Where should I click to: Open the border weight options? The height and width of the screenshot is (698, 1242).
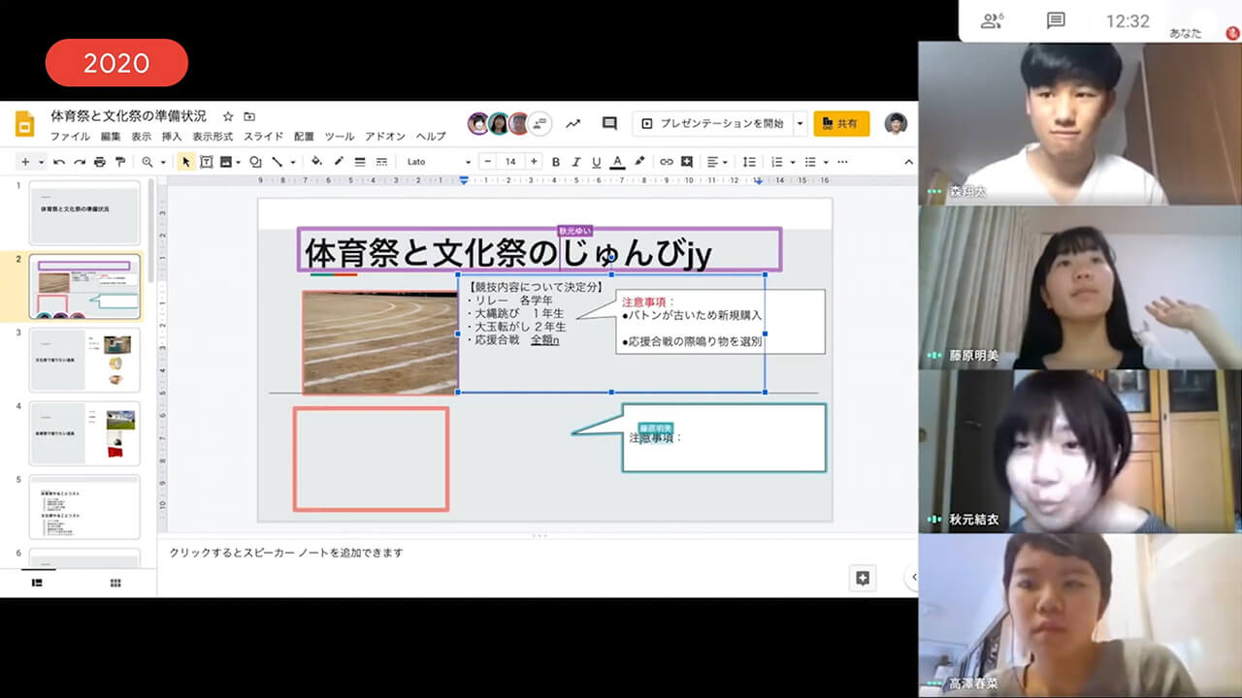click(360, 162)
